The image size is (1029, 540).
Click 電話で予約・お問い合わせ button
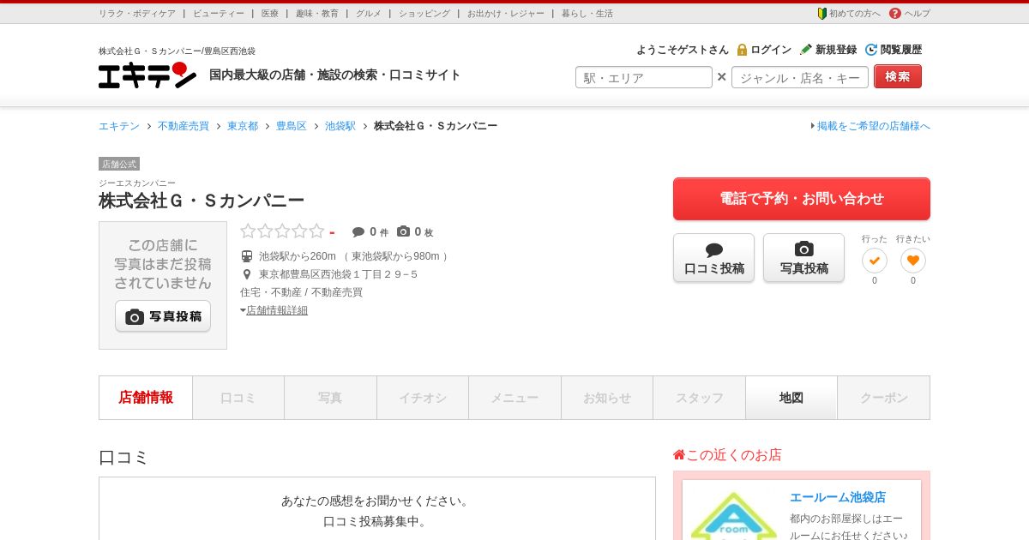coord(802,199)
